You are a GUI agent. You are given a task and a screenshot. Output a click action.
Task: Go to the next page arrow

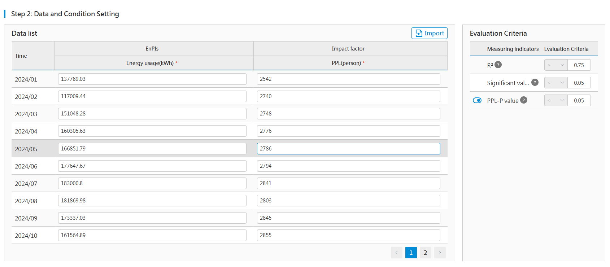(x=440, y=253)
